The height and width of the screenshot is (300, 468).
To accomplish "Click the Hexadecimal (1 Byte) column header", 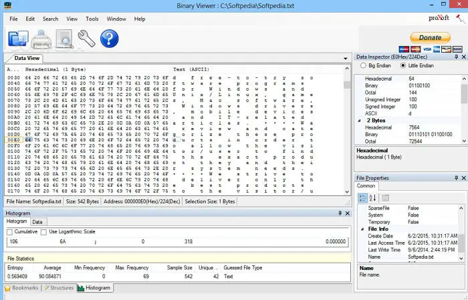I will click(55, 69).
